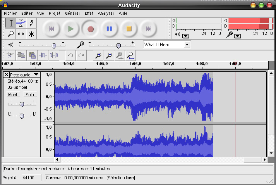
Task: Click the track gain slider handle
Action: click(22, 104)
